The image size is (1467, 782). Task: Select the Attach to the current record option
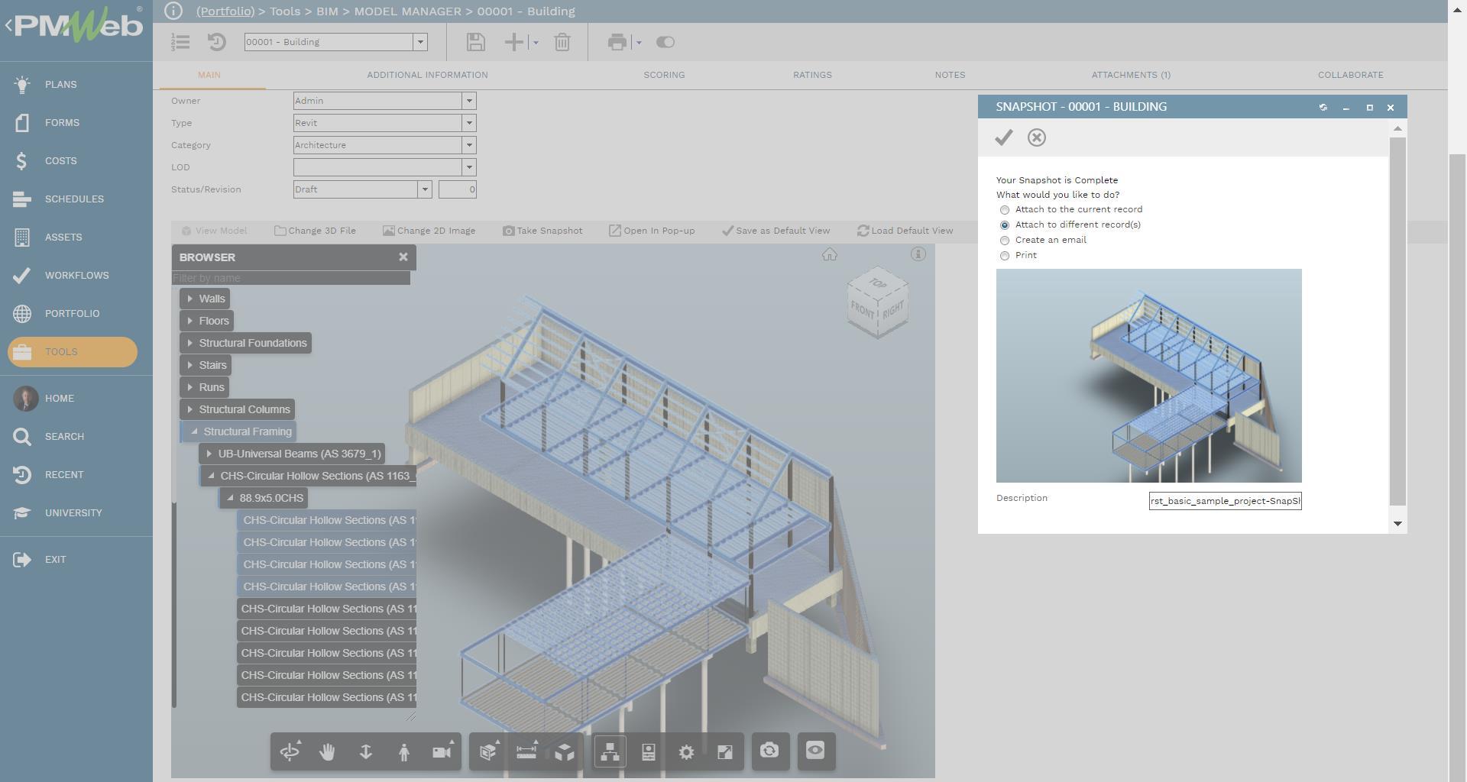(1004, 209)
